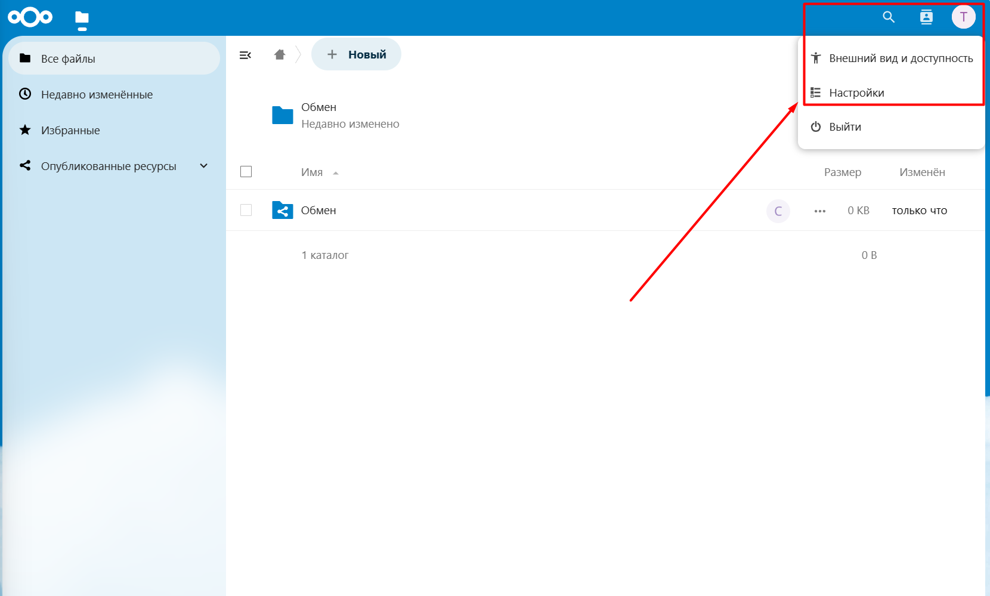Click the 0 B total size text
990x596 pixels.
click(x=869, y=255)
